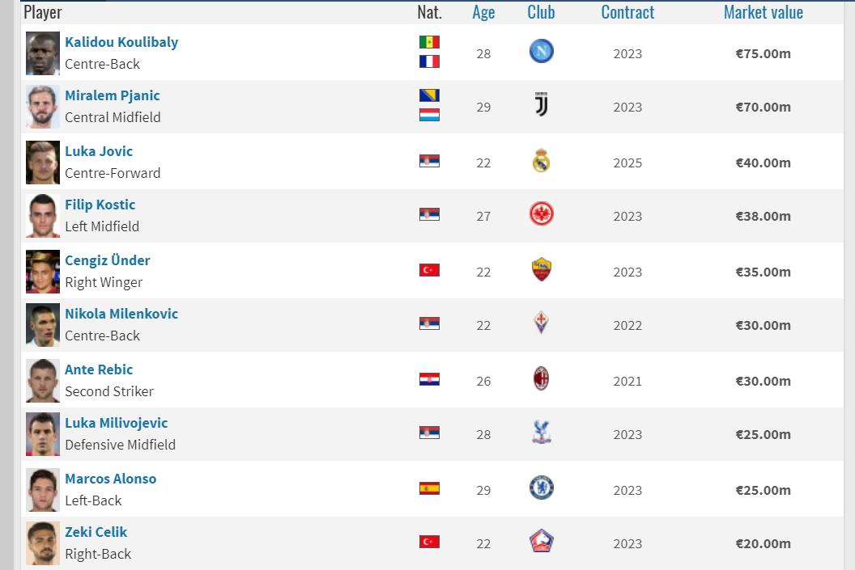Click the Senegal flag beside Koulibaly
855x570 pixels.
[429, 43]
